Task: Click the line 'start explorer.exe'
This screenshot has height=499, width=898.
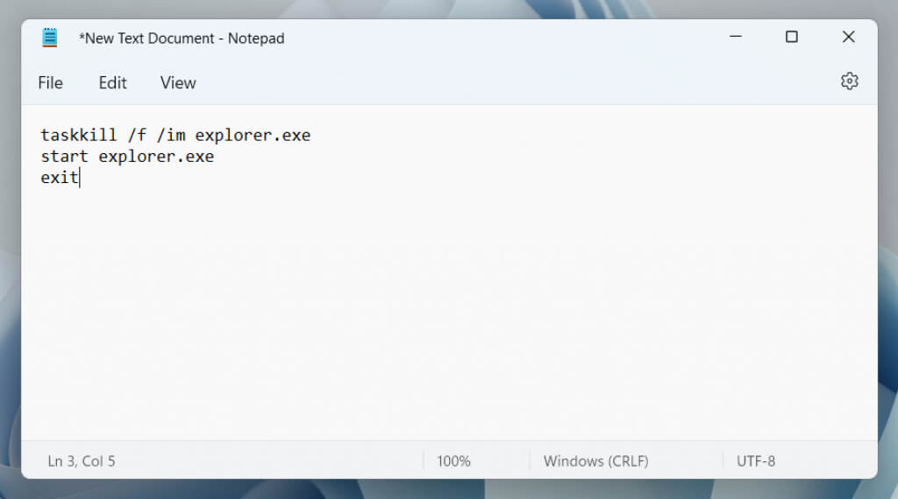Action: (x=127, y=157)
